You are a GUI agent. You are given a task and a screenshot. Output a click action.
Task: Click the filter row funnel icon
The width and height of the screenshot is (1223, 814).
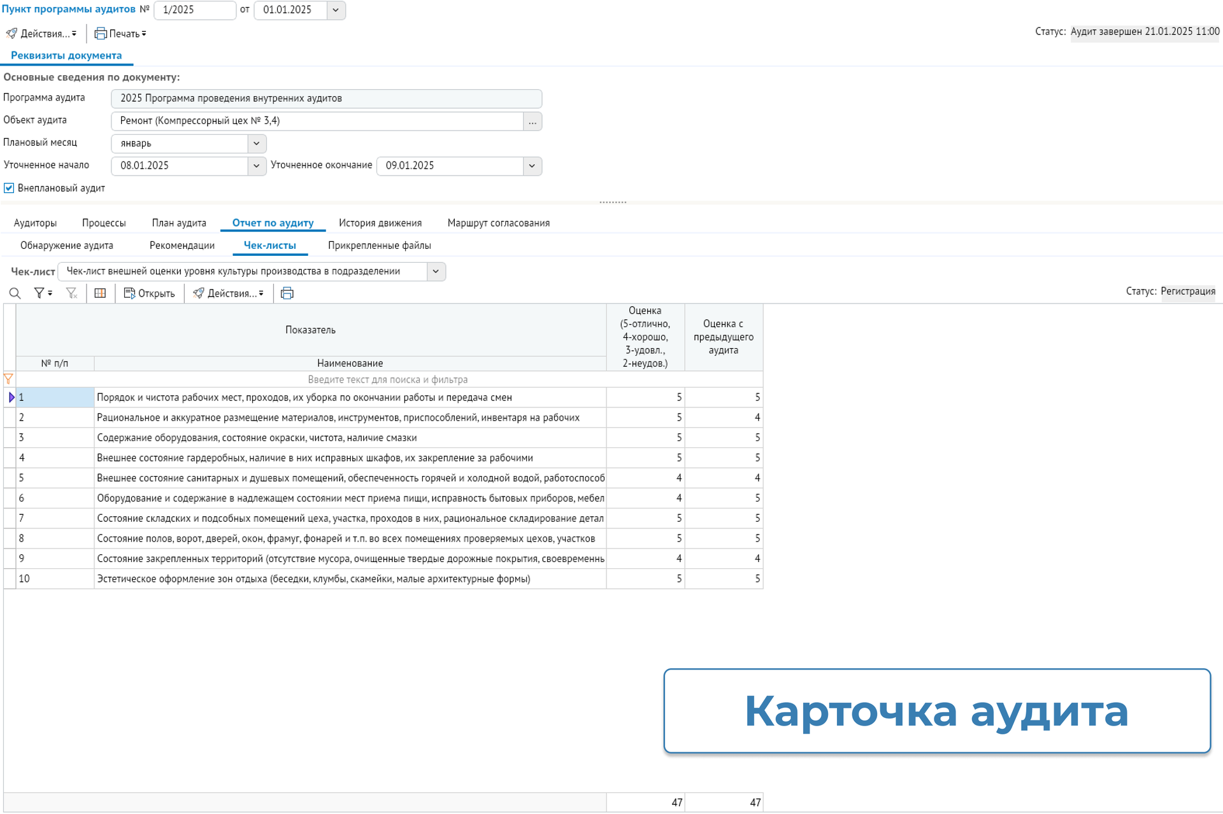[8, 379]
